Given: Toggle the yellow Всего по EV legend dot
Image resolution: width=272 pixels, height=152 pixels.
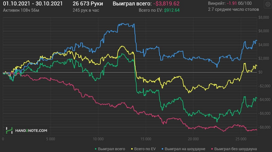Looking at the screenshot, I should [x=132, y=149].
